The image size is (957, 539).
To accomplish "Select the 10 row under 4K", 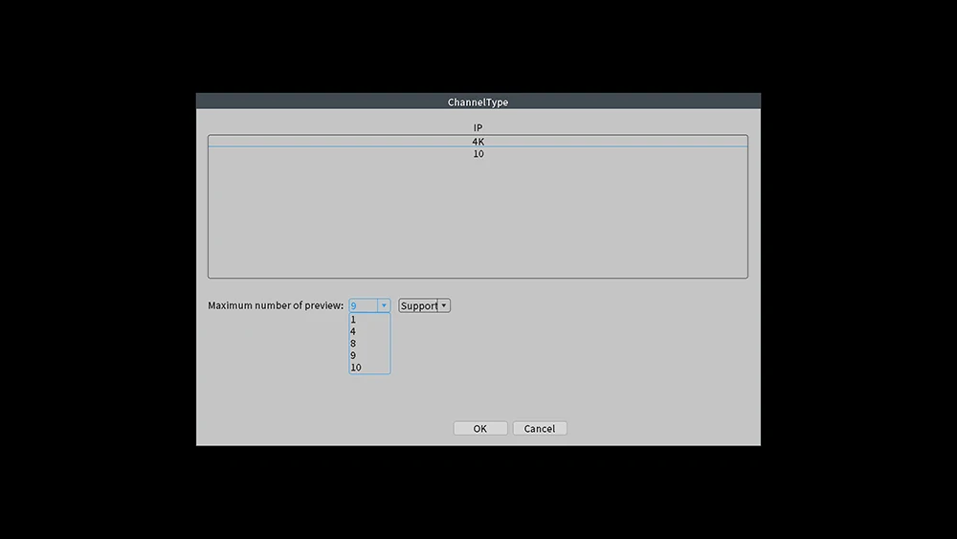I will 478,154.
